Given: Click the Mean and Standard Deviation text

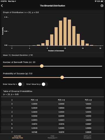Looking at the screenshot, I should coord(18,55).
